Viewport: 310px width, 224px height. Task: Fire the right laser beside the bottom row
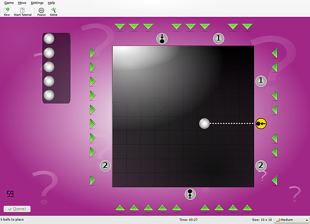tap(275, 180)
